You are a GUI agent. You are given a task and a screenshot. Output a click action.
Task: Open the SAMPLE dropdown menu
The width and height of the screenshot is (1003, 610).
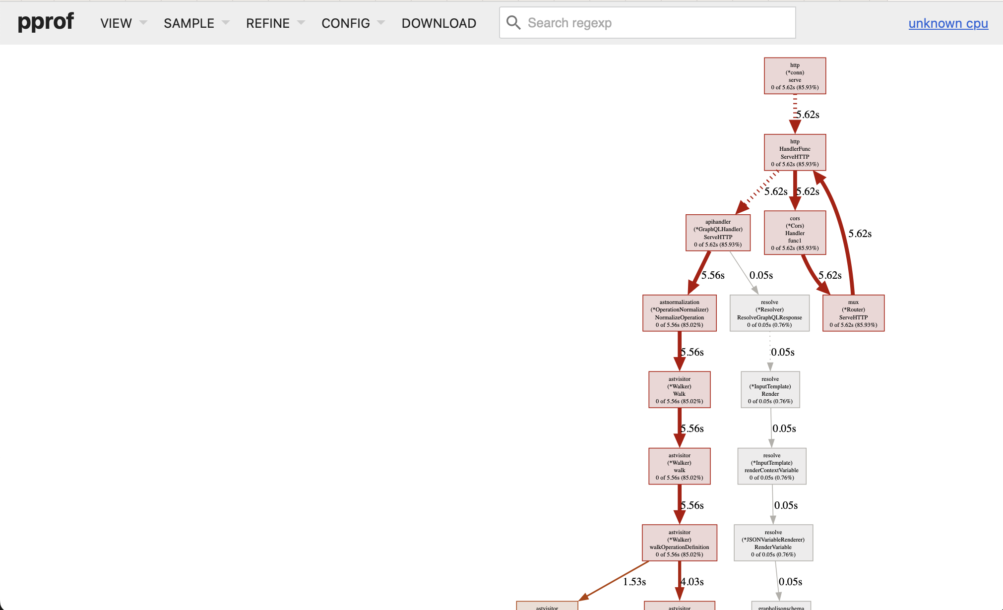pos(196,23)
